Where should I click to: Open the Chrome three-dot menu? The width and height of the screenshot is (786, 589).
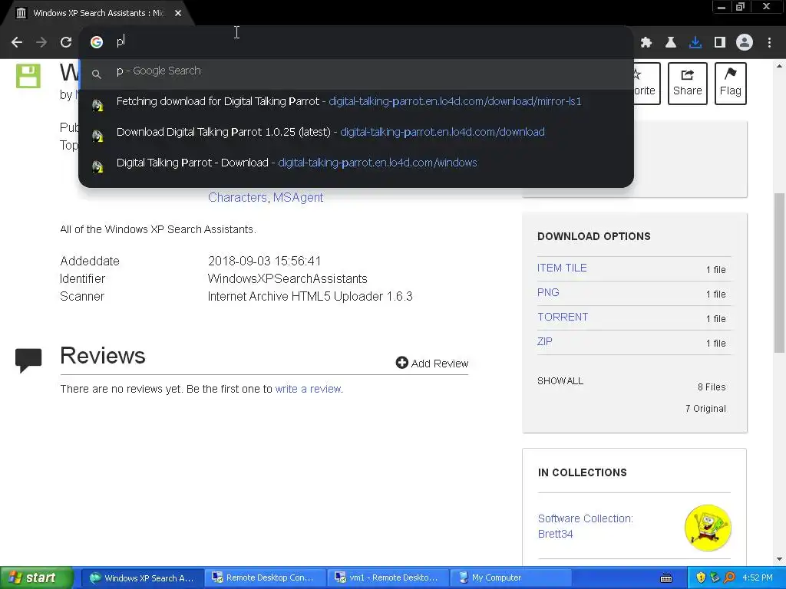(x=769, y=43)
